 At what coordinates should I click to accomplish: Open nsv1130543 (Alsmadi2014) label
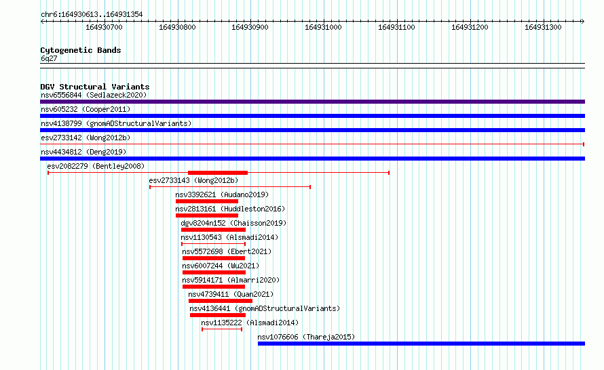(x=229, y=237)
